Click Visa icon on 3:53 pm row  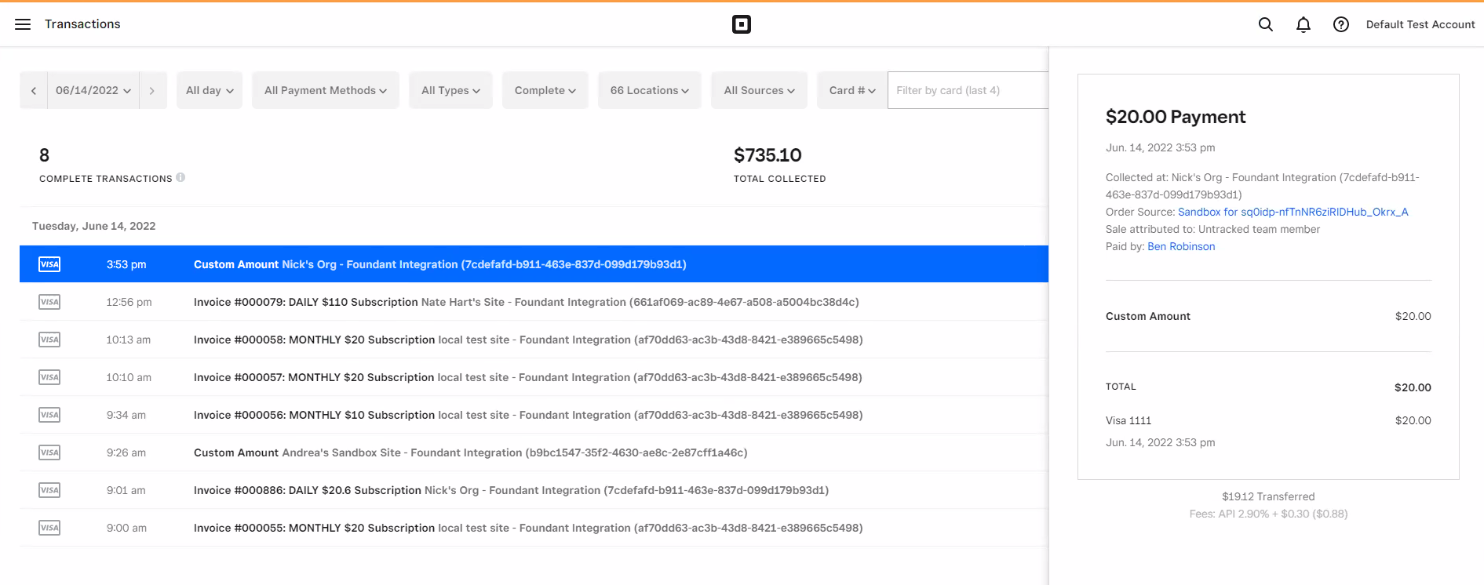click(49, 264)
